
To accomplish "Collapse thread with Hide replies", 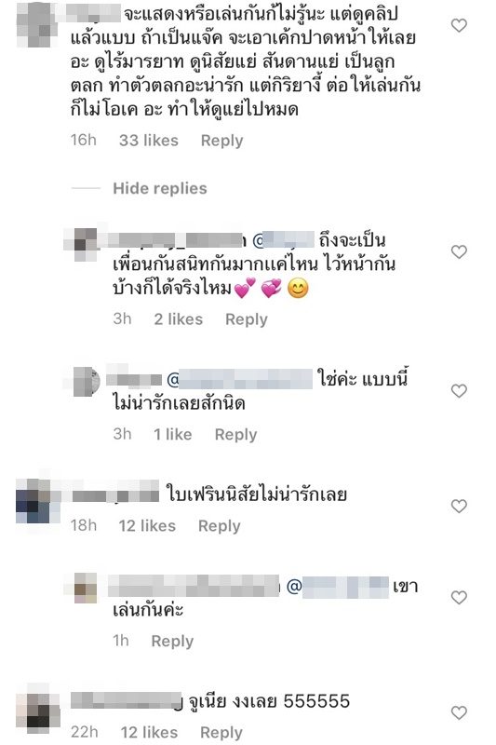I will tap(159, 189).
